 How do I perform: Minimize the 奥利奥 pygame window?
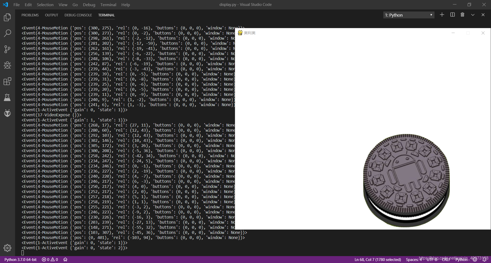[453, 33]
